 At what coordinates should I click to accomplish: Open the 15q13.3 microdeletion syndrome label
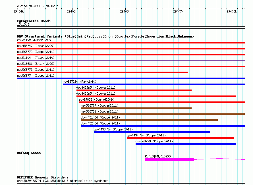(x=62, y=181)
